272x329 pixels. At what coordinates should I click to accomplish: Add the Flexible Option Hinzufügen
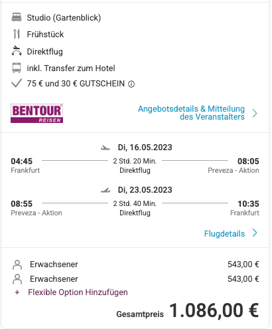pyautogui.click(x=78, y=292)
